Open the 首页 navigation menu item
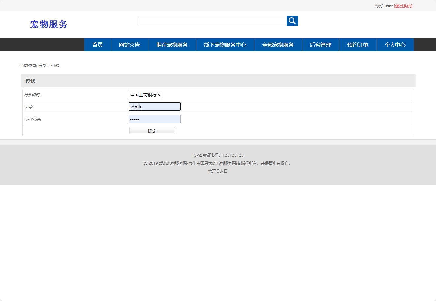436x301 pixels. tap(97, 45)
